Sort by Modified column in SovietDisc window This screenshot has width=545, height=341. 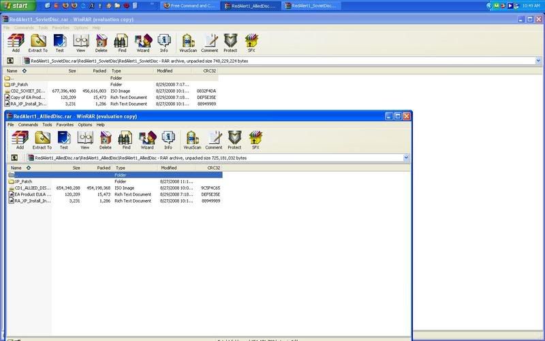[x=172, y=71]
